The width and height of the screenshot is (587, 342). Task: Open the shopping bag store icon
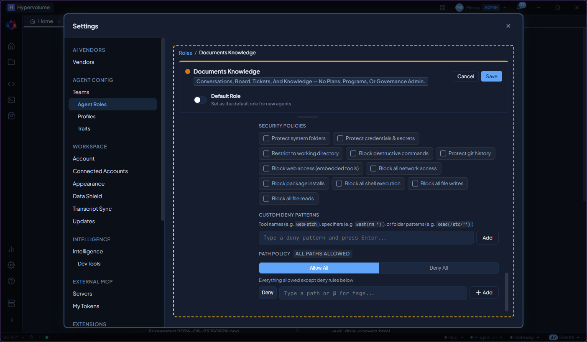11,116
